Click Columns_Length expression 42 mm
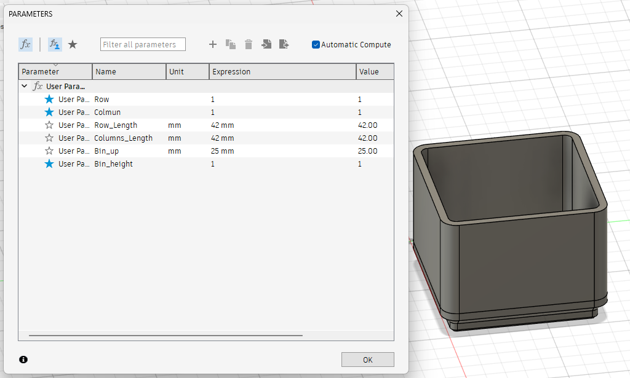Image resolution: width=630 pixels, height=378 pixels. 222,138
